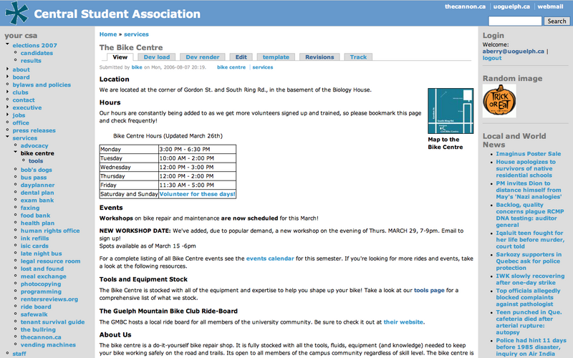This screenshot has width=573, height=358.
Task: Open ride board sidebar link
Action: coord(36,307)
